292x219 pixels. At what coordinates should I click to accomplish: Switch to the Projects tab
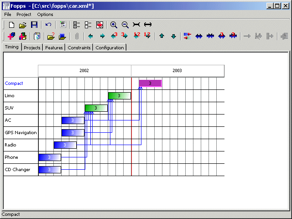(x=32, y=47)
